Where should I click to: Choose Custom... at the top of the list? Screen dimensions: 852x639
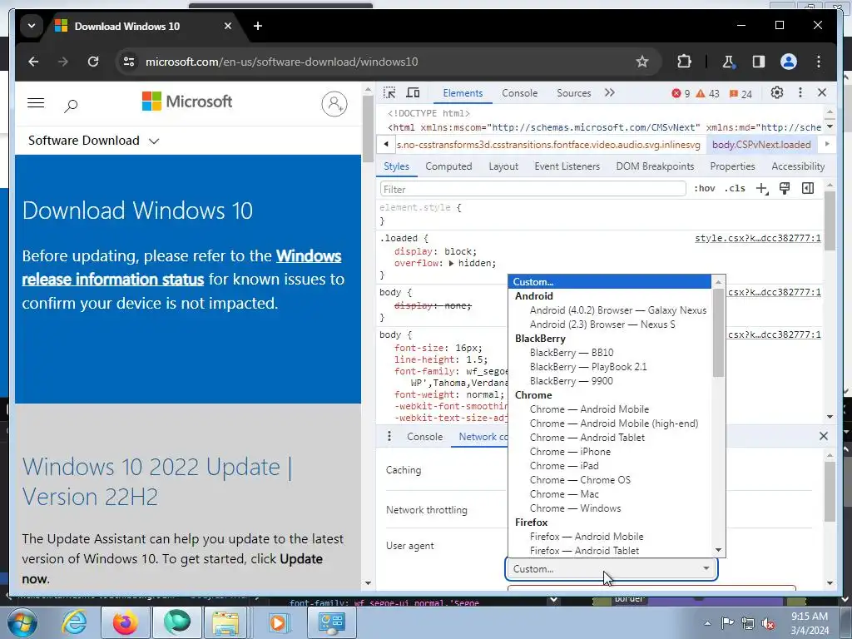click(610, 282)
